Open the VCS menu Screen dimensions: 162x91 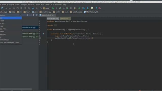pos(52,5)
